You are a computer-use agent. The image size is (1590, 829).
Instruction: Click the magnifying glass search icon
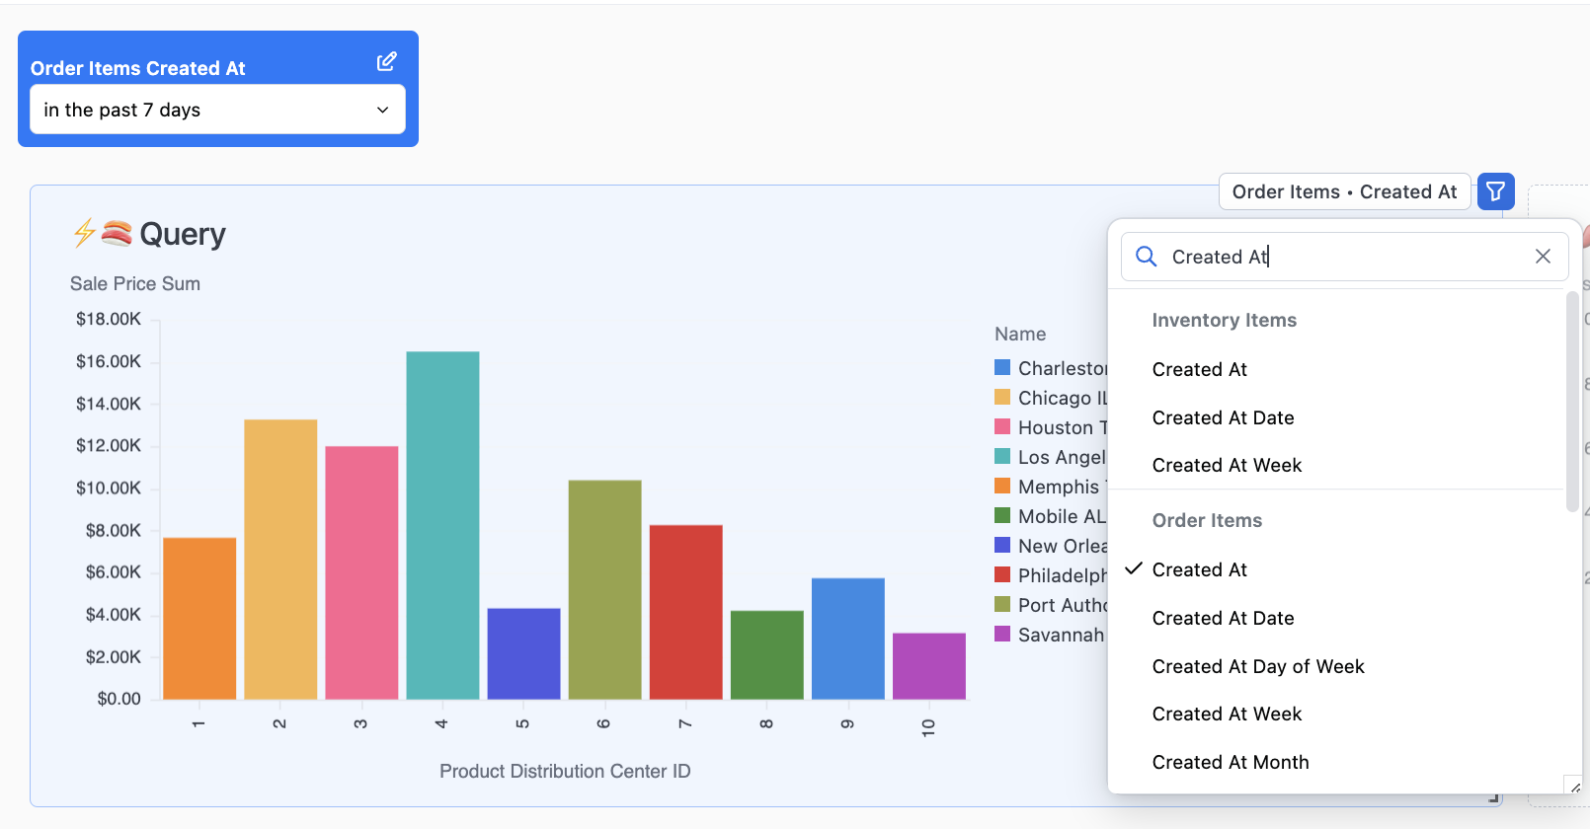click(x=1146, y=257)
